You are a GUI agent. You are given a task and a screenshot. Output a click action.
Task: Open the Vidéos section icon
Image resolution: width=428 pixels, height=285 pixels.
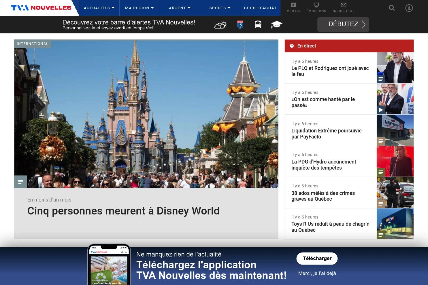click(x=293, y=5)
